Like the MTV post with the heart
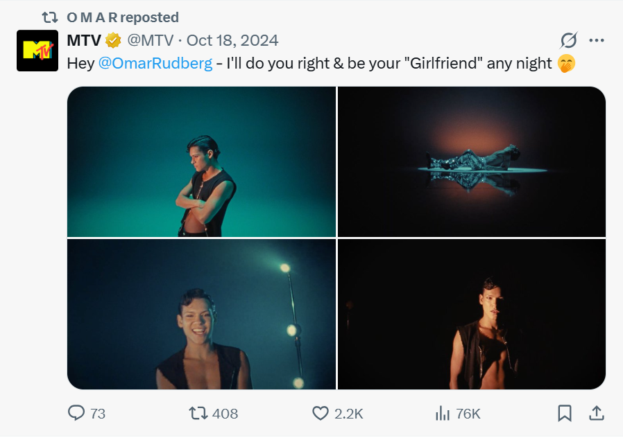Image resolution: width=623 pixels, height=440 pixels. tap(321, 414)
